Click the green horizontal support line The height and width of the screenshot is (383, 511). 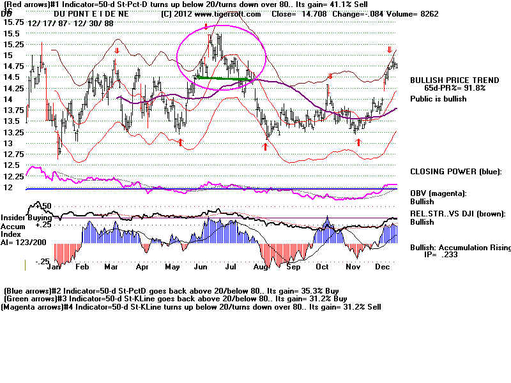[223, 78]
